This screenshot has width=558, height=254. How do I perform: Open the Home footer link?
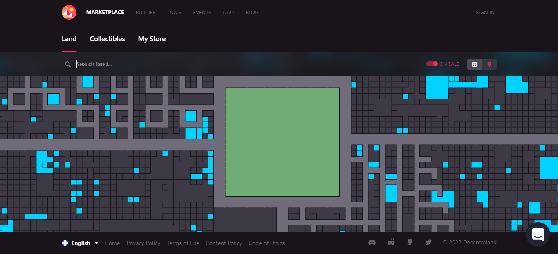112,243
